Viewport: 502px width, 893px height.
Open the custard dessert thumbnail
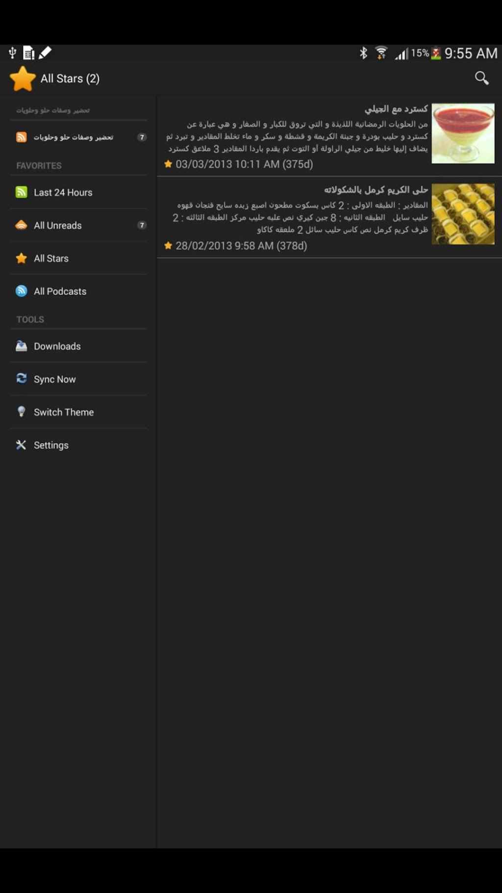pos(463,133)
